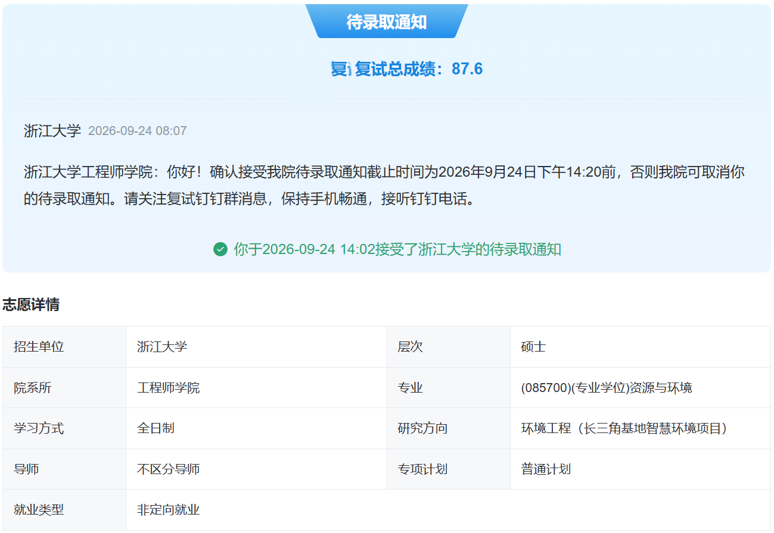Click the timestamp 2026-09-24 08:07
This screenshot has height=533, width=774.
138,131
